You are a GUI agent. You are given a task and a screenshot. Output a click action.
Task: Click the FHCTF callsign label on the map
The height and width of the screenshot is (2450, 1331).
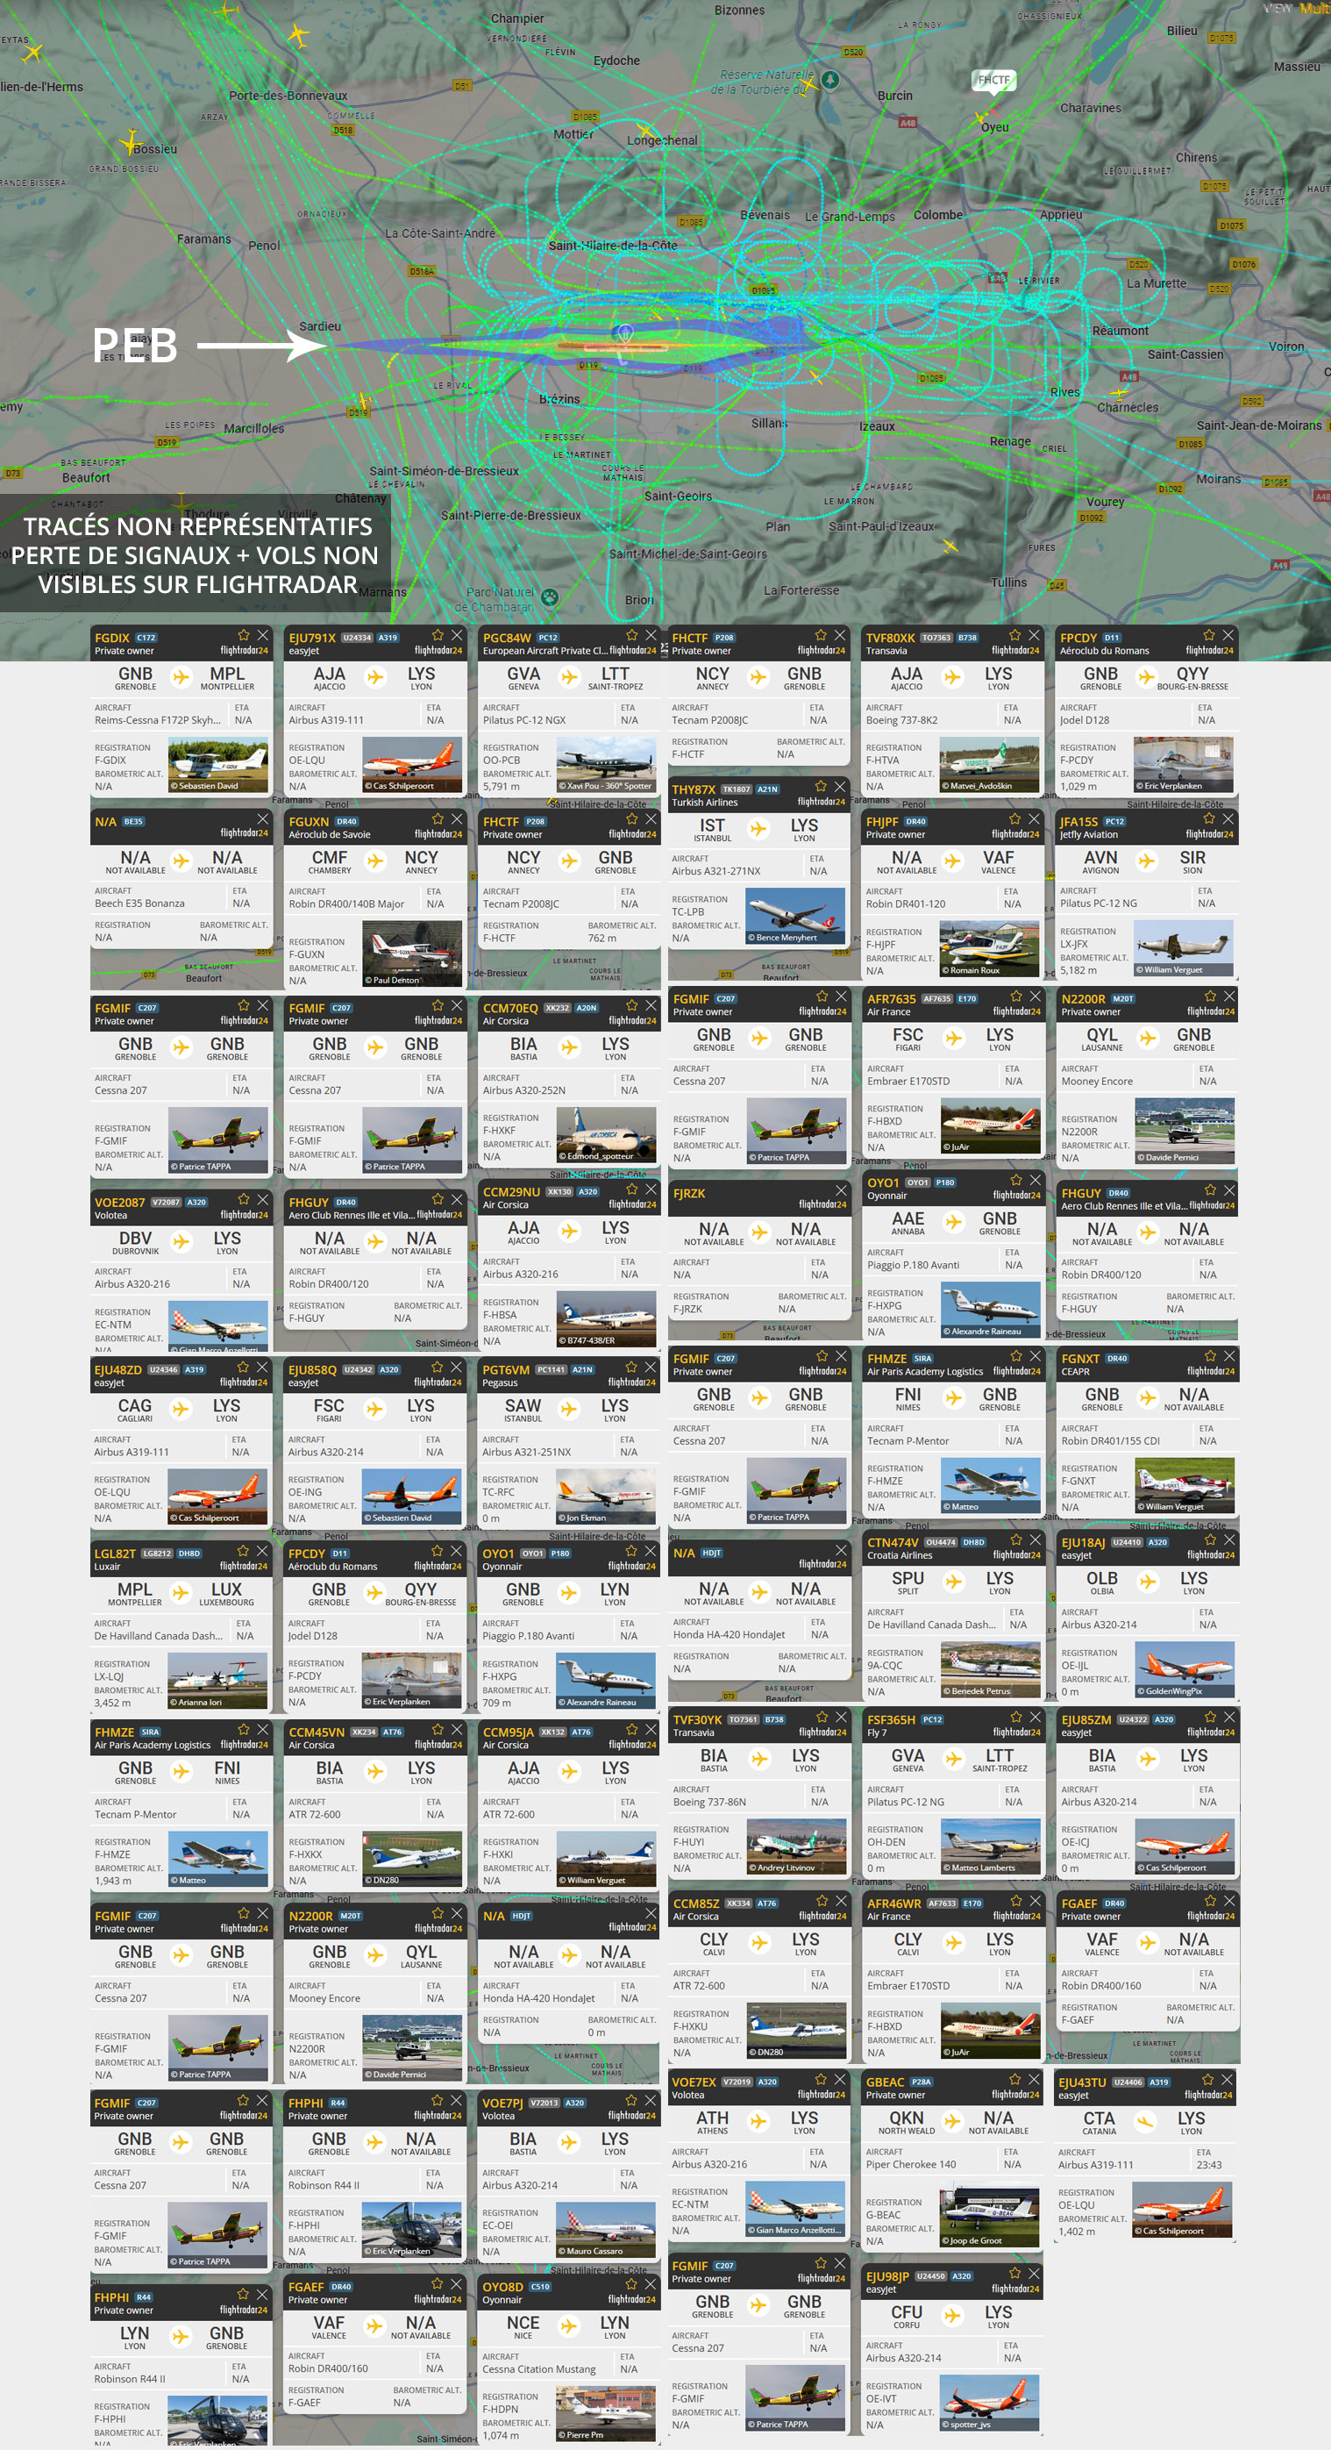[x=993, y=80]
